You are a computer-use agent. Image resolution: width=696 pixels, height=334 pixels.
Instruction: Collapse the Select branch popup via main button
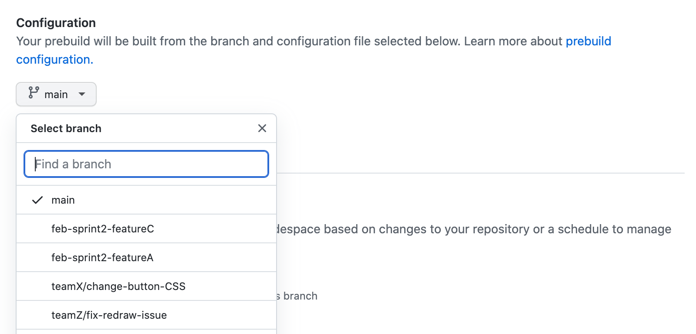point(56,94)
